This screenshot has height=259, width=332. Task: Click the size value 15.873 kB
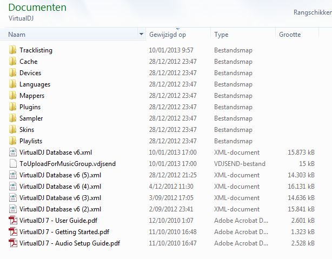(301, 152)
